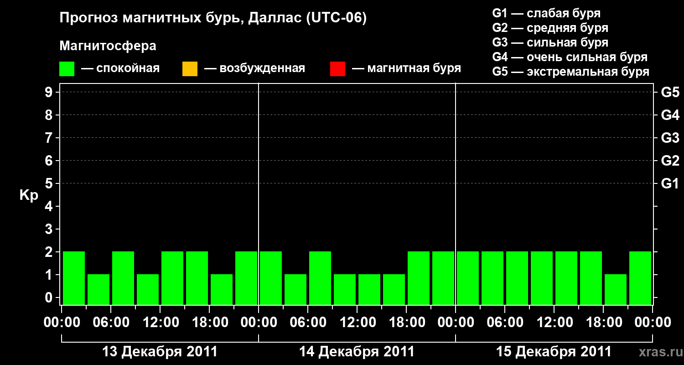Click the green спокойная legend swatch
The width and height of the screenshot is (684, 365).
coord(67,69)
